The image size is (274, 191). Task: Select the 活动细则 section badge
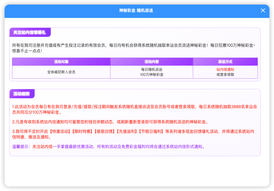click(x=21, y=94)
